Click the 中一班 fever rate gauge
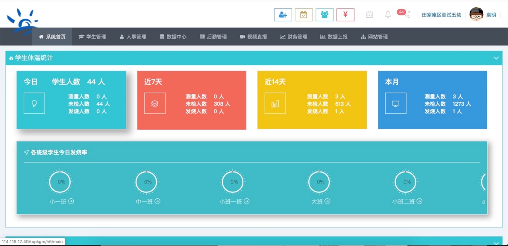Image resolution: width=508 pixels, height=246 pixels. tap(148, 182)
